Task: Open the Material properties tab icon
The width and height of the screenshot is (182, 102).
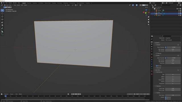Action: point(152,71)
